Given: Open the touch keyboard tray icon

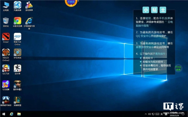Looking at the screenshot, I should pos(157,114).
